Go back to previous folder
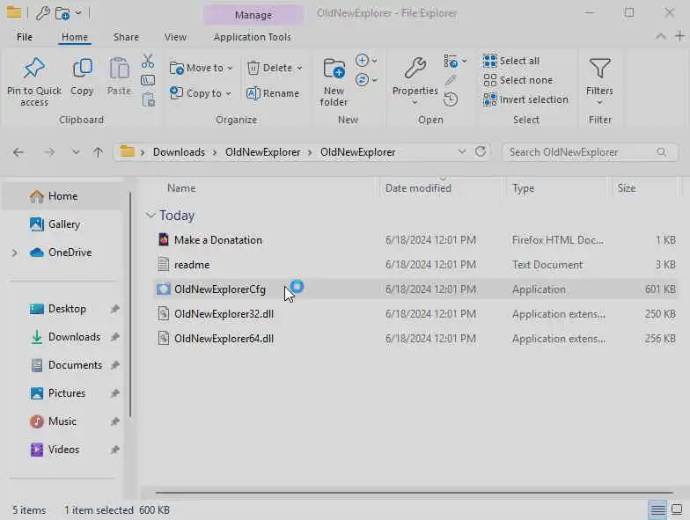 pos(18,152)
